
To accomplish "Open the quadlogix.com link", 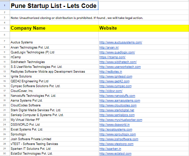I will [x=117, y=52].
